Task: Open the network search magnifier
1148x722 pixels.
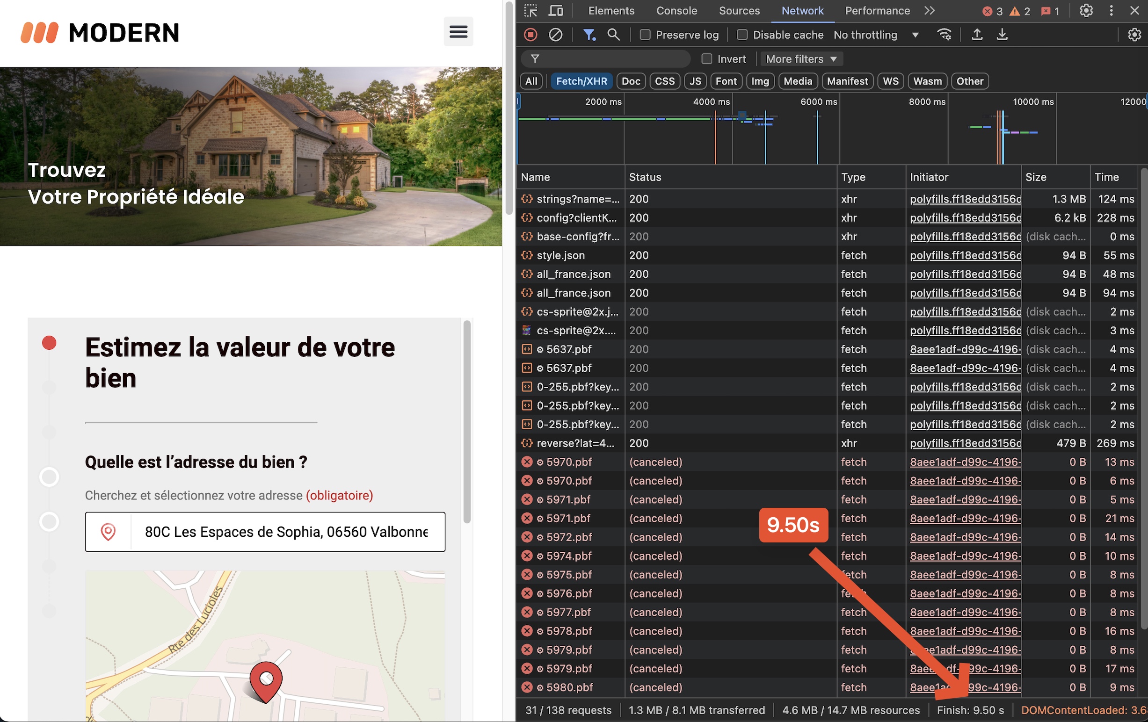Action: 614,35
